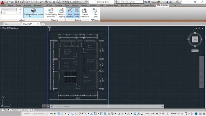Click the Model layout tab
This screenshot has width=206, height=116.
tap(6, 110)
